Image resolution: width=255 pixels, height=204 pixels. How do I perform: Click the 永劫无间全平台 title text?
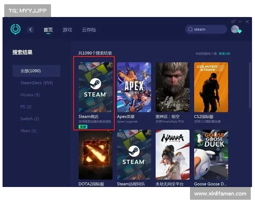coord(170,184)
